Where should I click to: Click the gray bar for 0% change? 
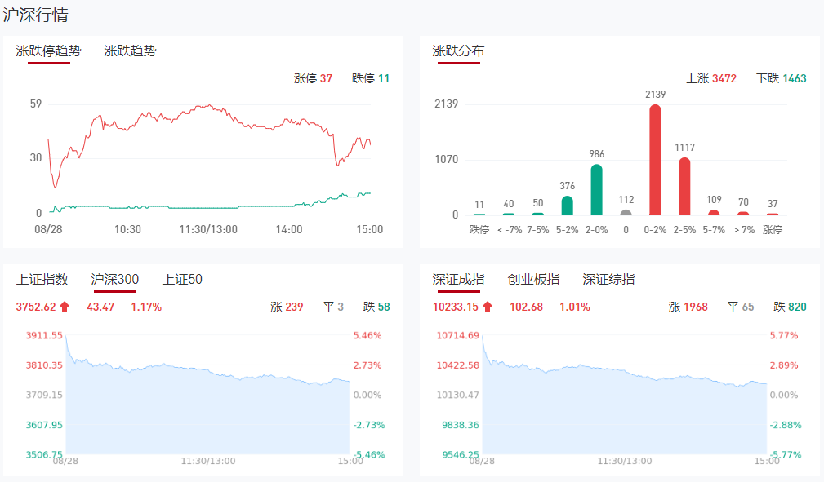pos(626,213)
